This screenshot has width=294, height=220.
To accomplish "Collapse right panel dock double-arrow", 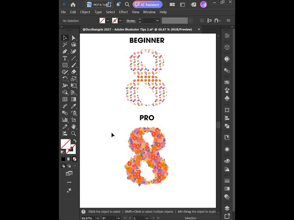I will [232, 27].
